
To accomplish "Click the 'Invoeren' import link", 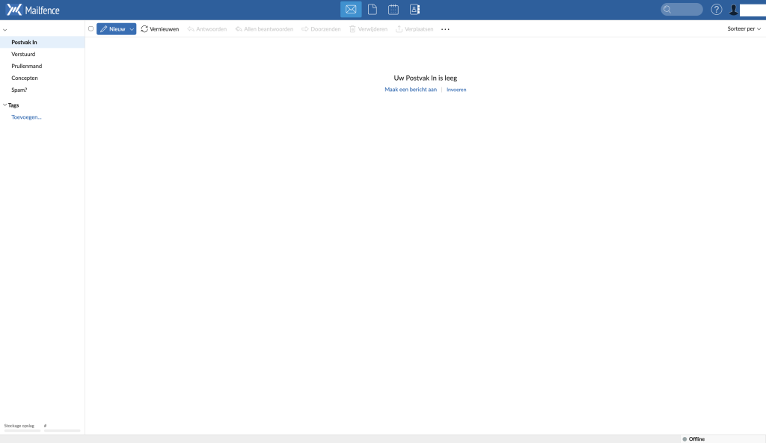I will click(x=456, y=89).
